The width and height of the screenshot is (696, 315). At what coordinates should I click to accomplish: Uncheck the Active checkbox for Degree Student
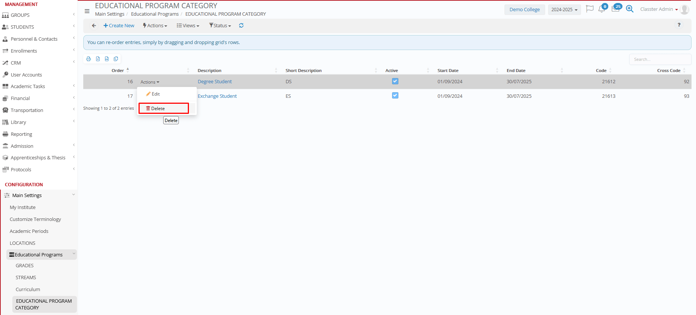395,81
